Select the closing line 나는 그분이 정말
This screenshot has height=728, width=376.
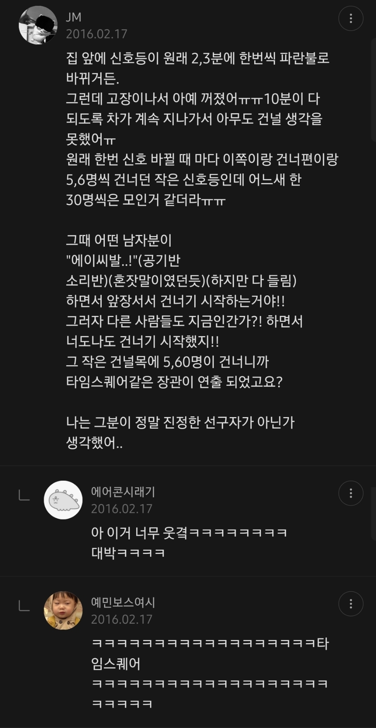coord(180,432)
